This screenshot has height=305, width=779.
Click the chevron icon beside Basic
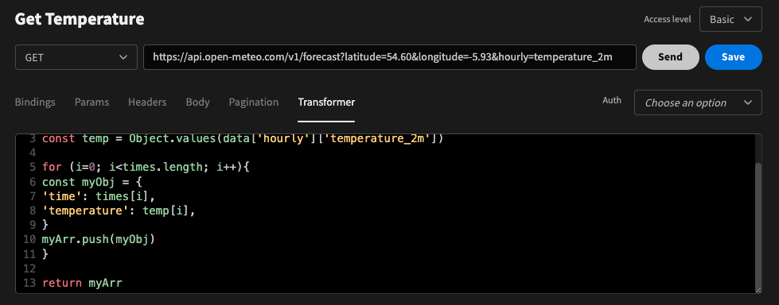pos(748,19)
